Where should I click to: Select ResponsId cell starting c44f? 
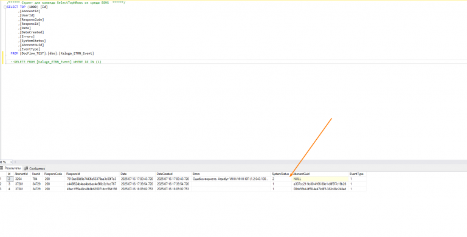point(92,184)
